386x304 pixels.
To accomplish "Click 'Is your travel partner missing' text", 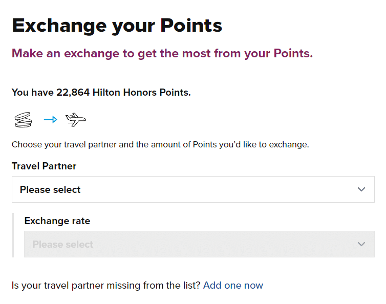I will [106, 285].
